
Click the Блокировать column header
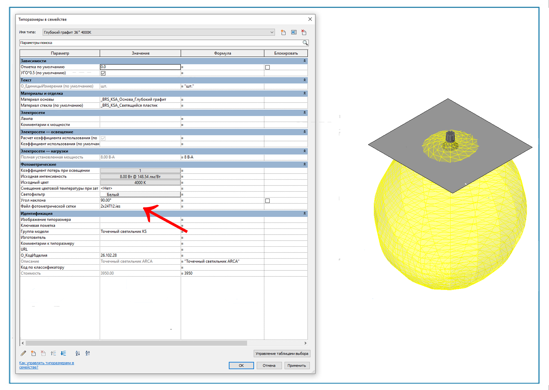point(286,53)
